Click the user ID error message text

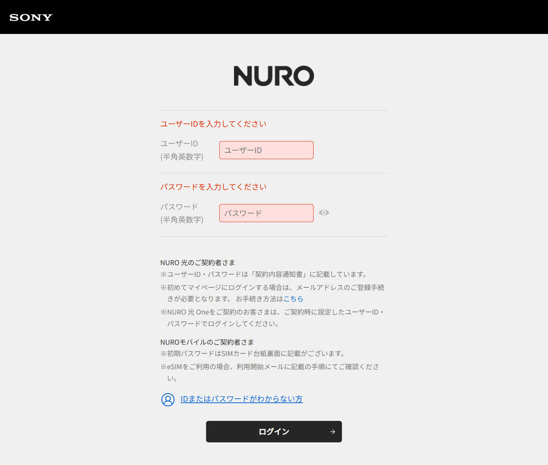tap(213, 123)
